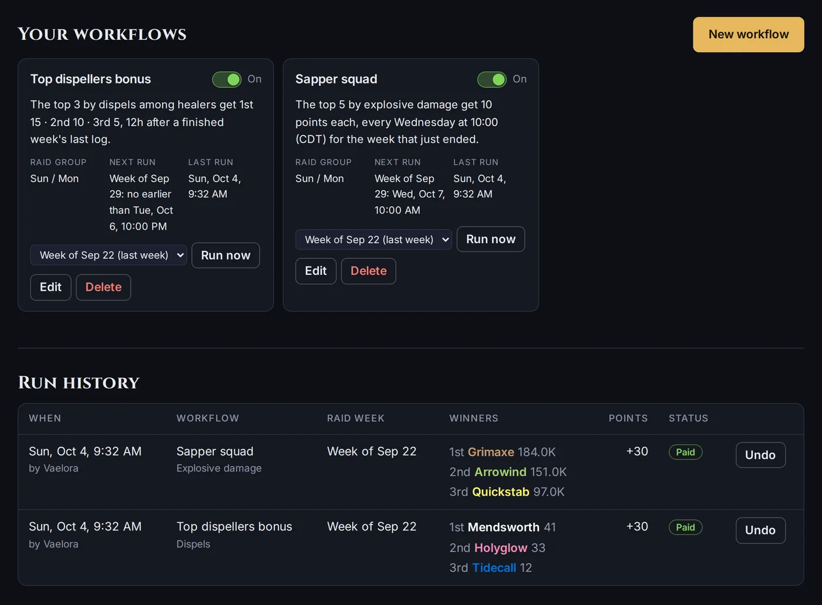Viewport: 822px width, 605px height.
Task: Click the STATUS column header
Action: click(688, 418)
